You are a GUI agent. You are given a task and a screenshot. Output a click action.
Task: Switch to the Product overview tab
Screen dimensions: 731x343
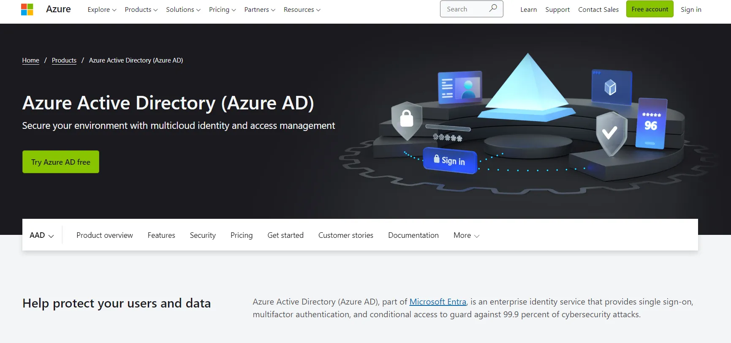(105, 235)
